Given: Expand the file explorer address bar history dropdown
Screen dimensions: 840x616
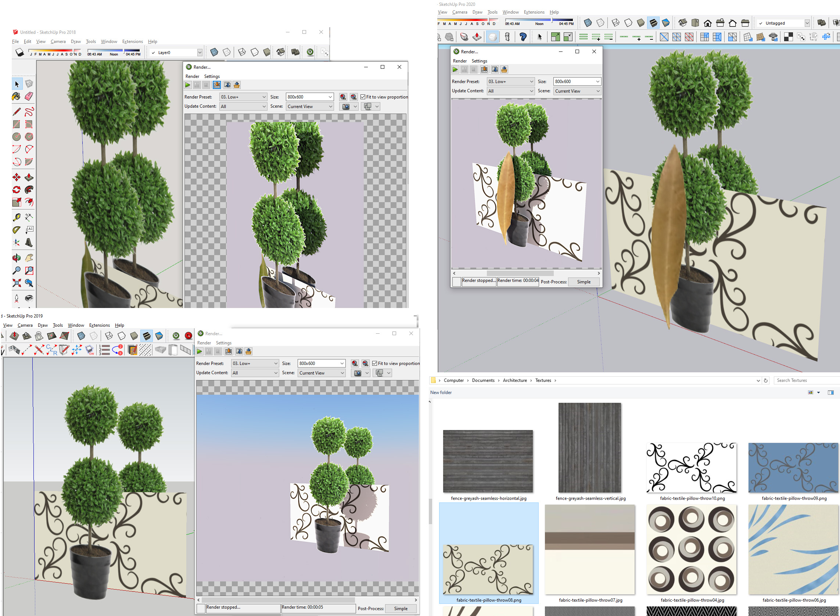Looking at the screenshot, I should (x=758, y=381).
